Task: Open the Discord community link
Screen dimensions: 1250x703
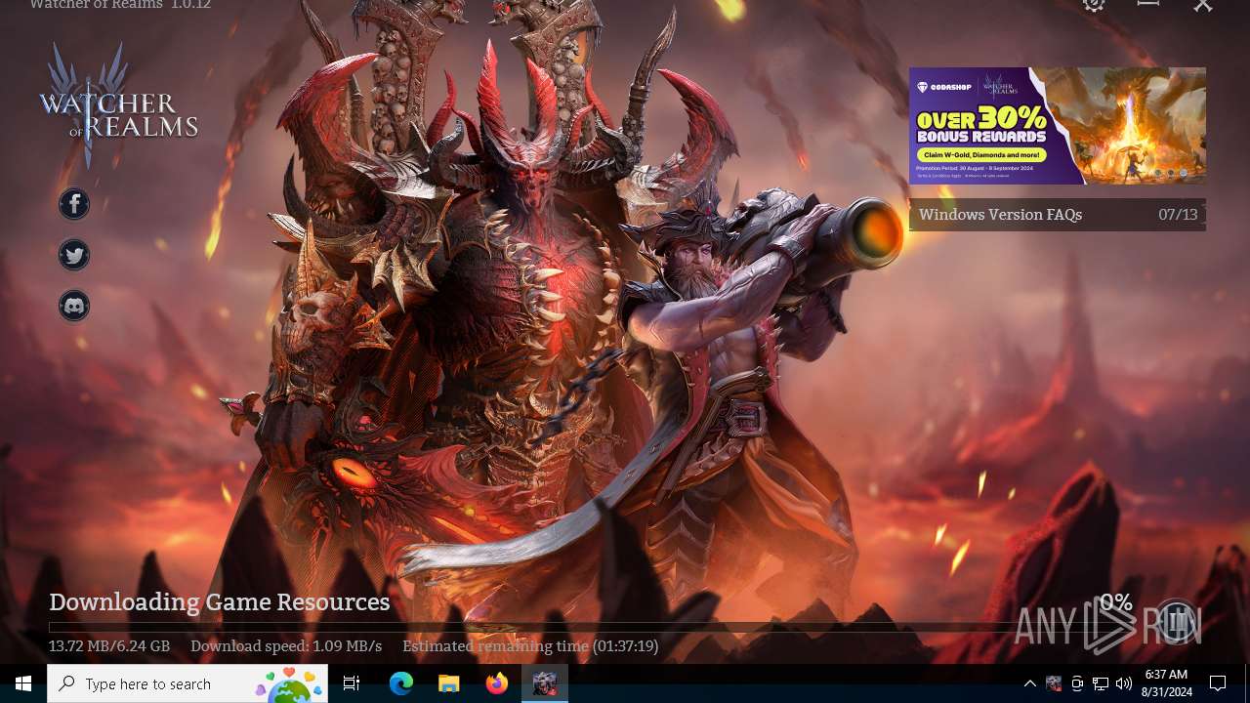Action: [74, 306]
